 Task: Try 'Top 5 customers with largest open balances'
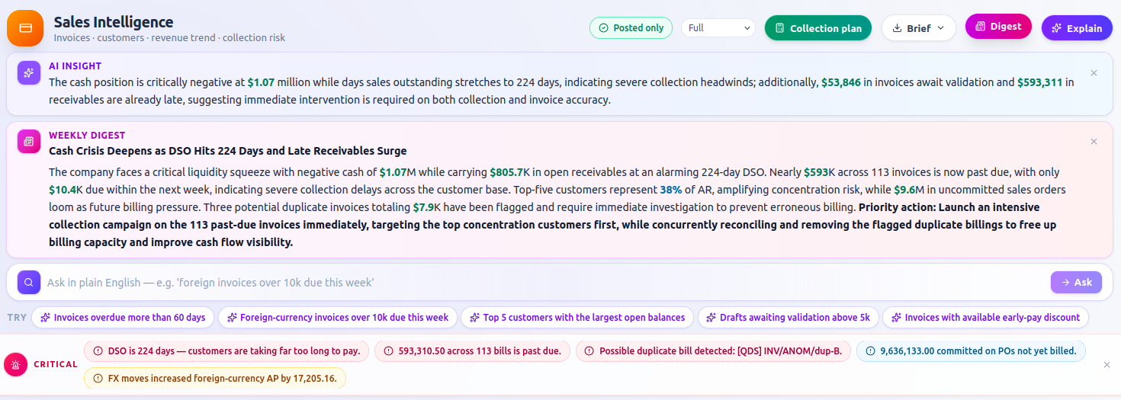pos(577,318)
